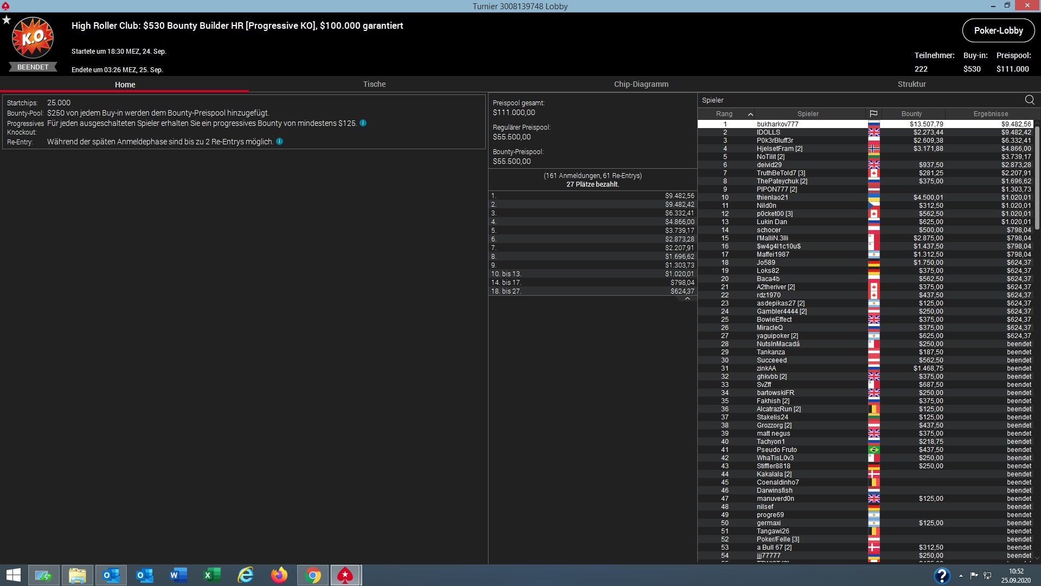Click the K.O. tournament logo
The image size is (1041, 586).
(33, 38)
